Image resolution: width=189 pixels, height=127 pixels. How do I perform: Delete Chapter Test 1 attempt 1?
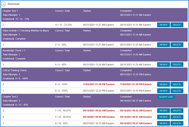point(177,25)
